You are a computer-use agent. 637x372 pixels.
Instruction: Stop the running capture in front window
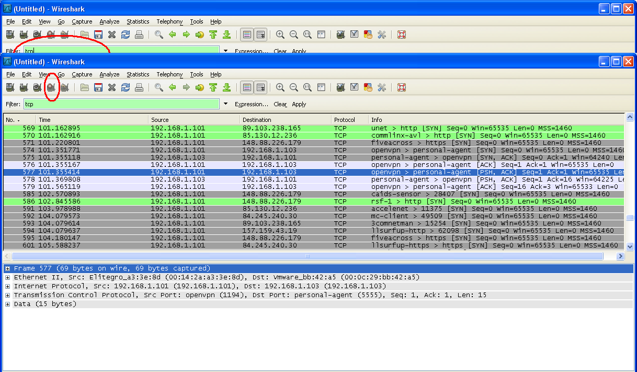[51, 87]
